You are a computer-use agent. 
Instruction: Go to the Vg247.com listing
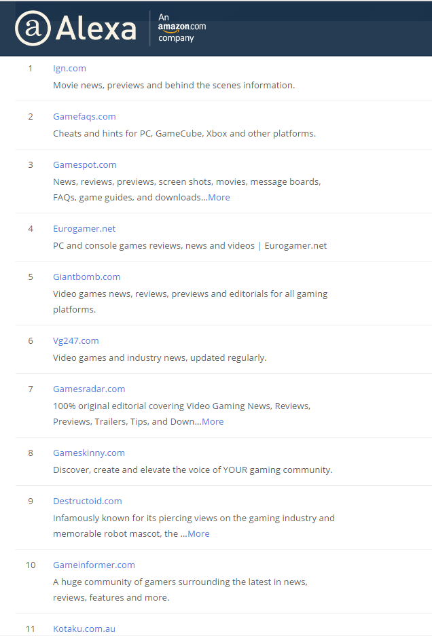[x=75, y=340]
